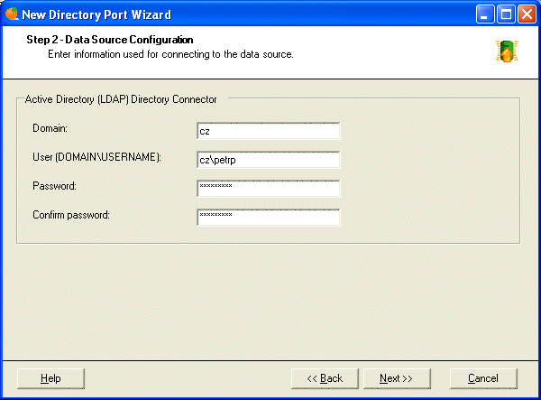Click the Domain input field
Viewport: 541px width, 400px height.
click(x=269, y=131)
